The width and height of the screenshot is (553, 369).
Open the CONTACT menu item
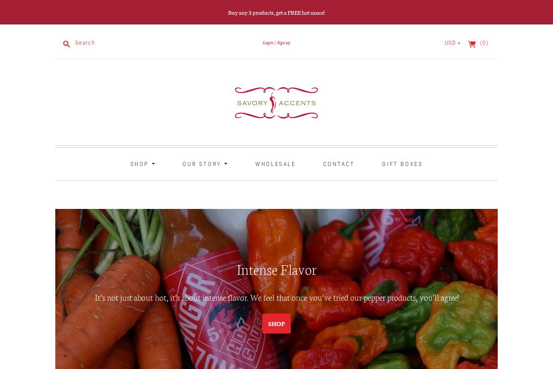pyautogui.click(x=339, y=164)
